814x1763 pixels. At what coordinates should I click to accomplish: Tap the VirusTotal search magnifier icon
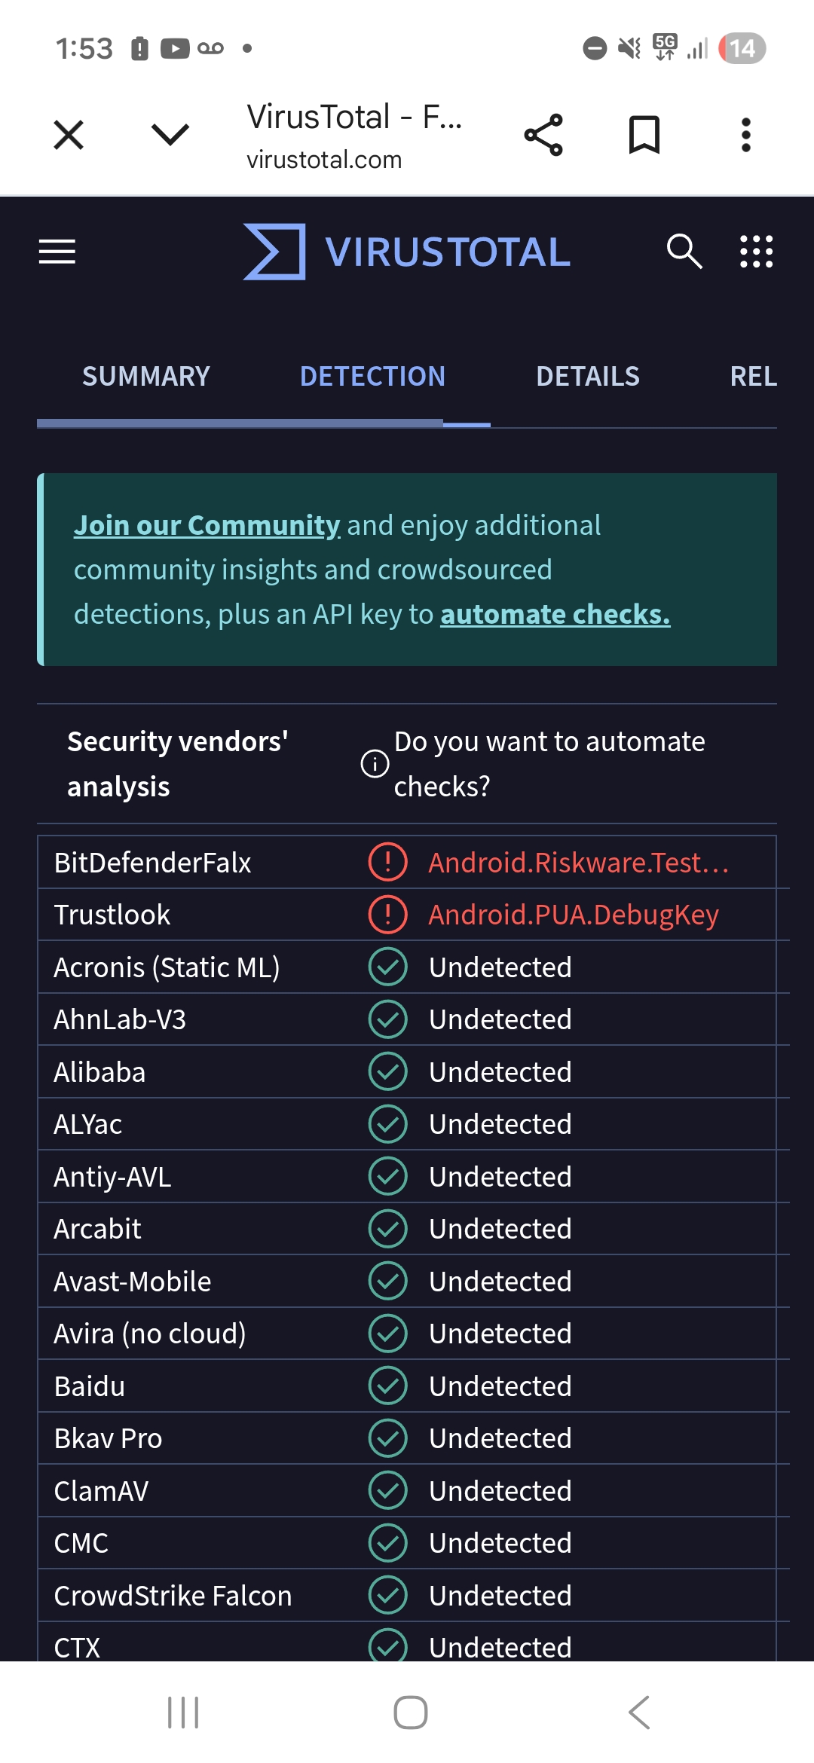pos(684,252)
